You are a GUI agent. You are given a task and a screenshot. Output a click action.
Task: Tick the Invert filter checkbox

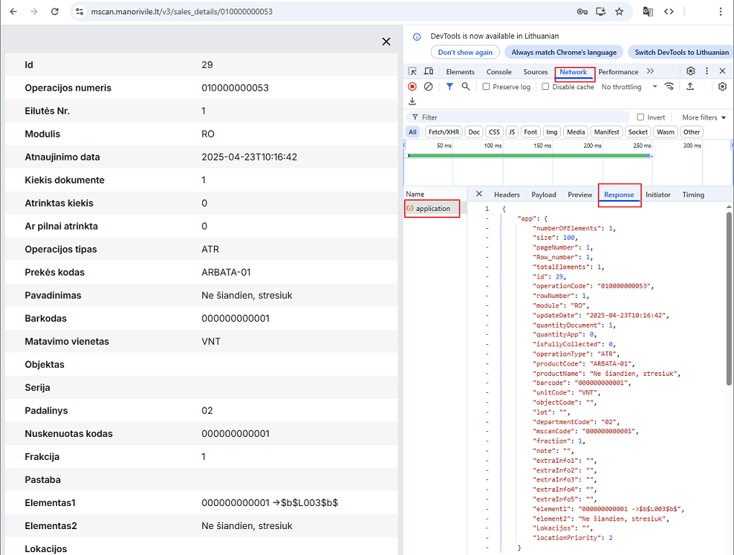pos(640,117)
